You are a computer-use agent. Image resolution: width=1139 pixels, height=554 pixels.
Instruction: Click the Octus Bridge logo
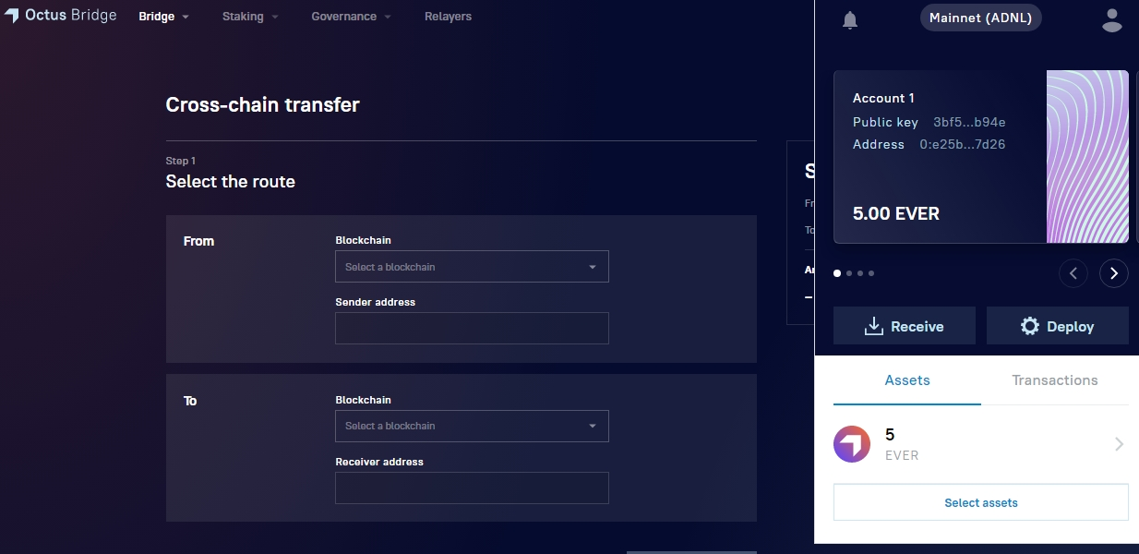[x=61, y=16]
